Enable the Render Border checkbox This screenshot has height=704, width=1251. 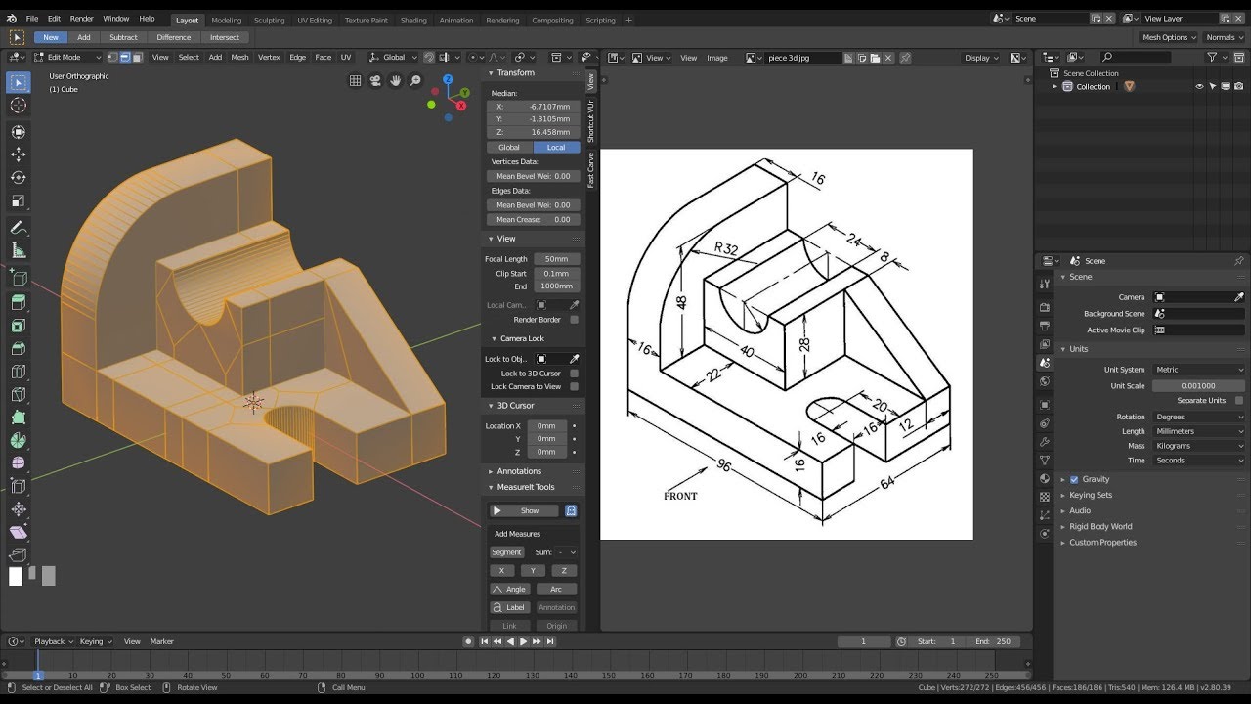pyautogui.click(x=574, y=320)
